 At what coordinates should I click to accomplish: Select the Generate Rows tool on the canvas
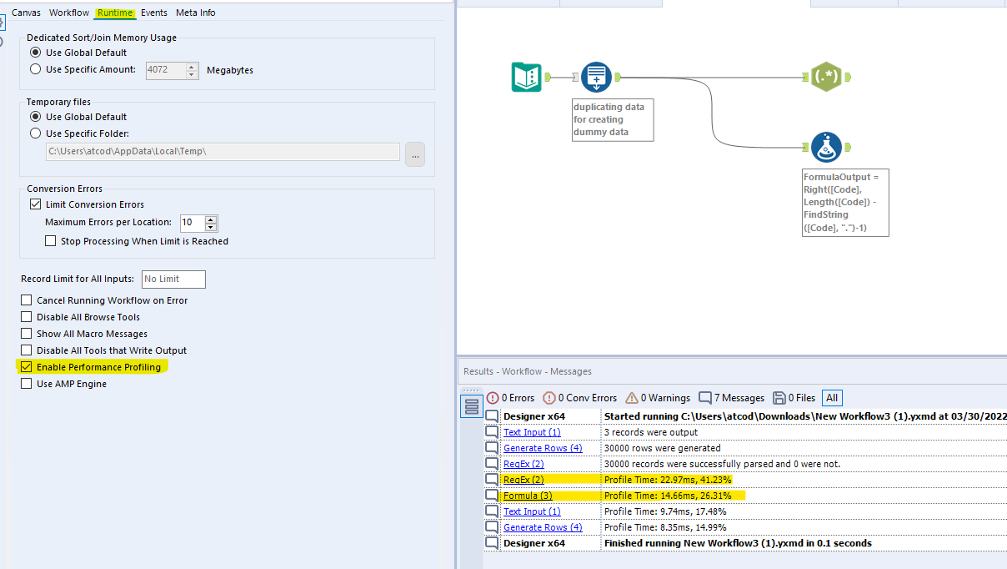click(x=596, y=76)
